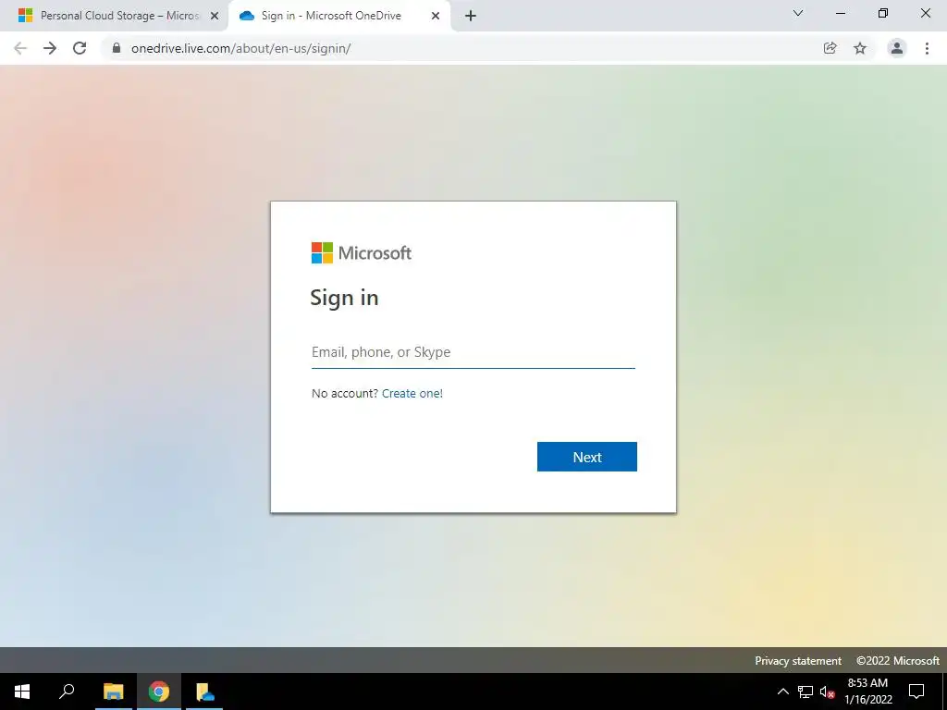Bookmark this page with the star
This screenshot has height=710, width=947.
click(x=860, y=48)
